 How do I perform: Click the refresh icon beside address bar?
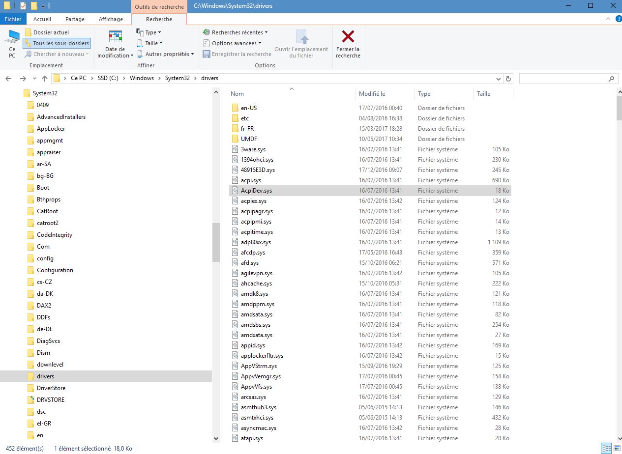pos(508,79)
